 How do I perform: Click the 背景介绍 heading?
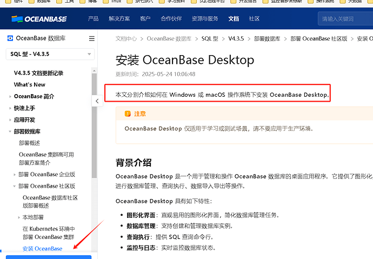click(134, 163)
